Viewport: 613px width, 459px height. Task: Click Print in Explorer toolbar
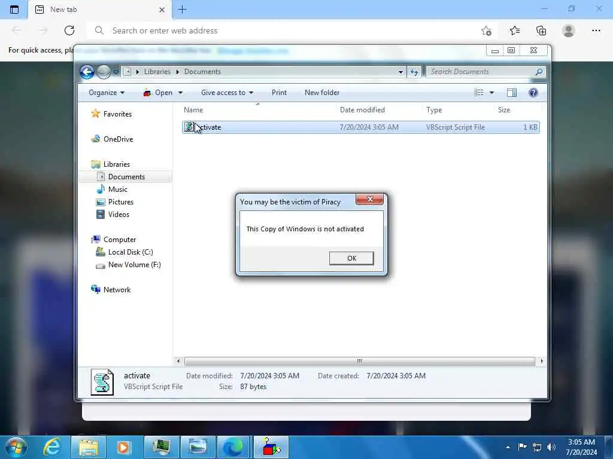(279, 93)
